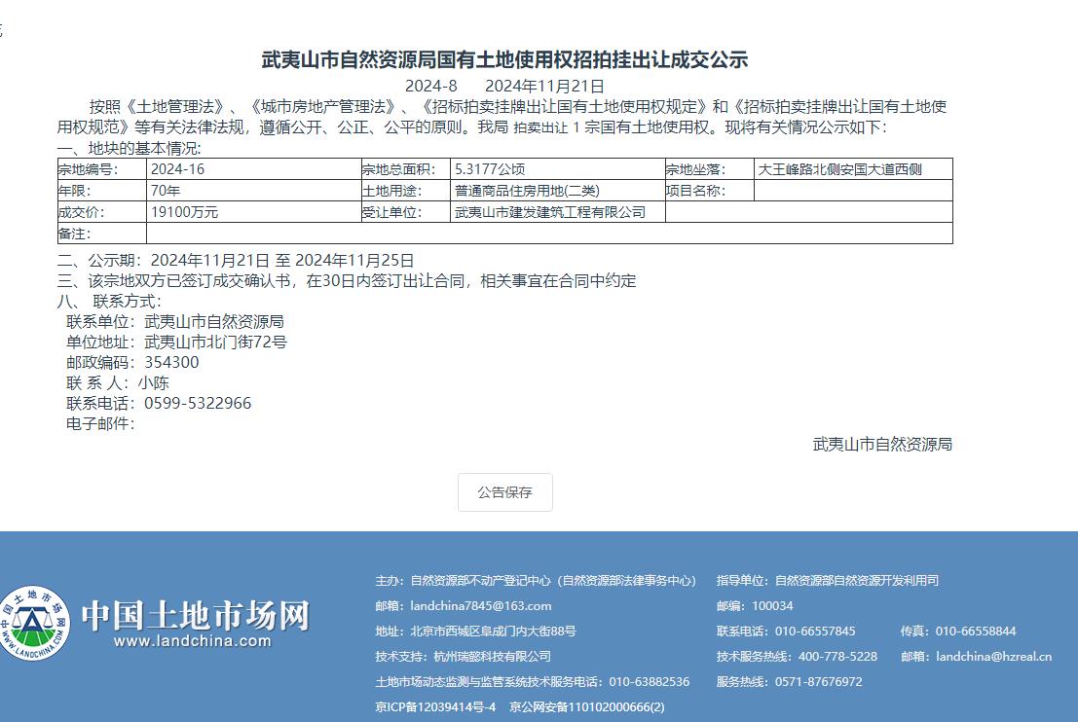Click the www.landchina.com site address
1078x722 pixels.
(193, 641)
